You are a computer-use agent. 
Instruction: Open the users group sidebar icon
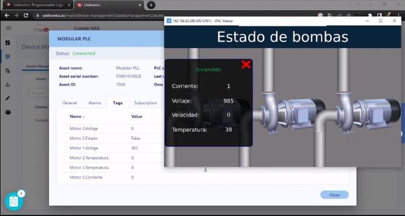click(x=8, y=112)
